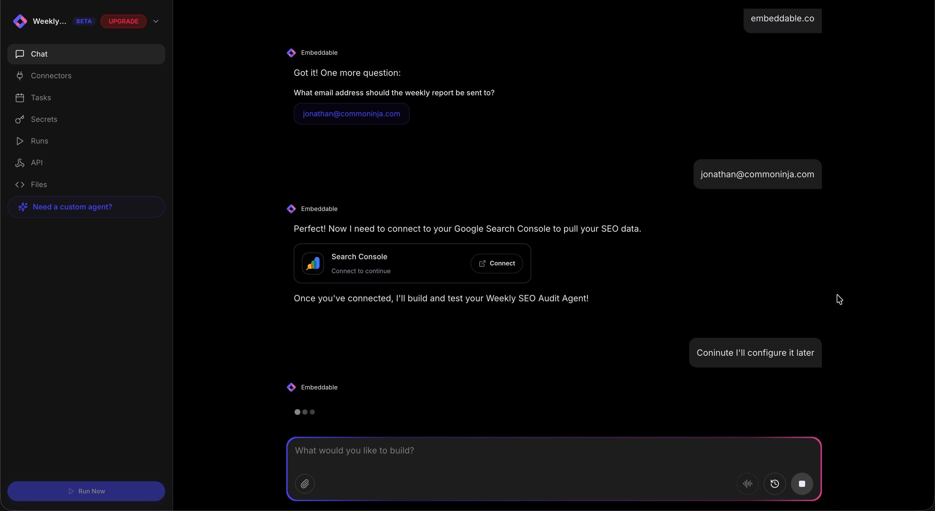This screenshot has width=935, height=511.
Task: Click the Search Console colored logo
Action: pyautogui.click(x=313, y=263)
